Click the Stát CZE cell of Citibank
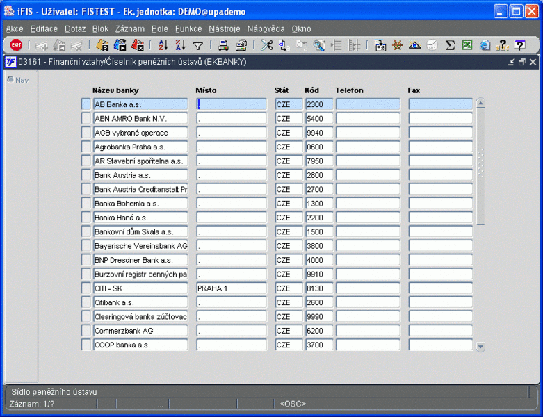543x417 pixels. [289, 302]
